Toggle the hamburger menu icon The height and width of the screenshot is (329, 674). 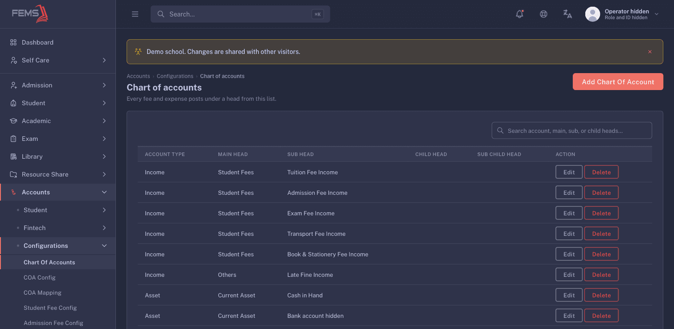[135, 14]
